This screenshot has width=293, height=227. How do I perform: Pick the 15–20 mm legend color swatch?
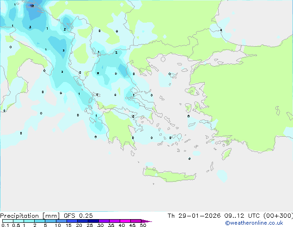[x=72, y=221]
